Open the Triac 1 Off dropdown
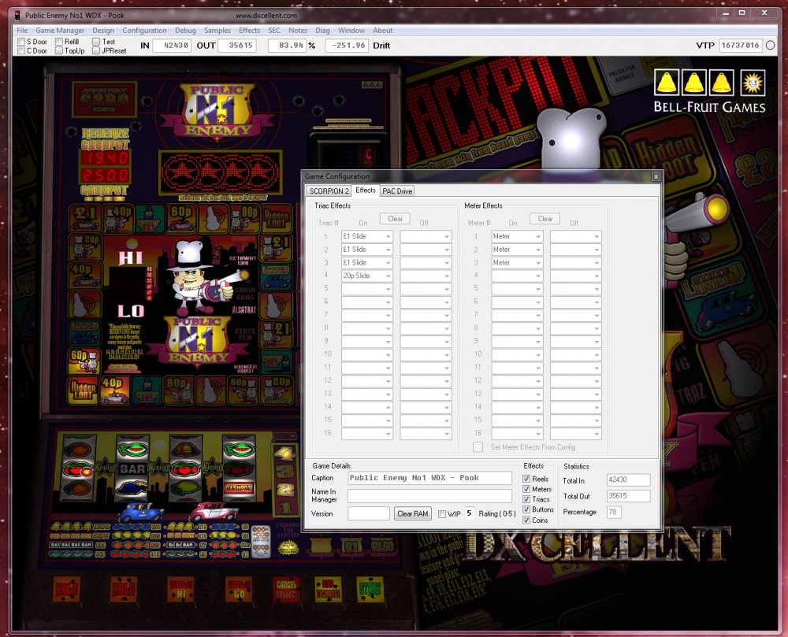 coord(426,236)
